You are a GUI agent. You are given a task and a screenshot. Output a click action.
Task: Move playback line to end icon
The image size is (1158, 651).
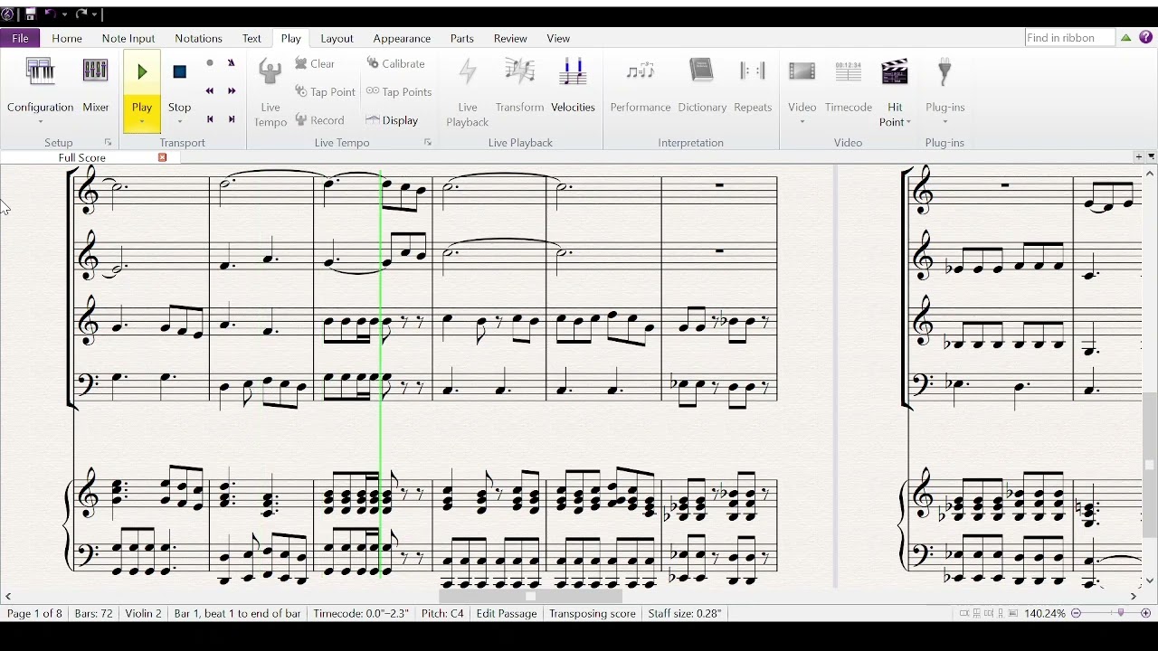[232, 119]
